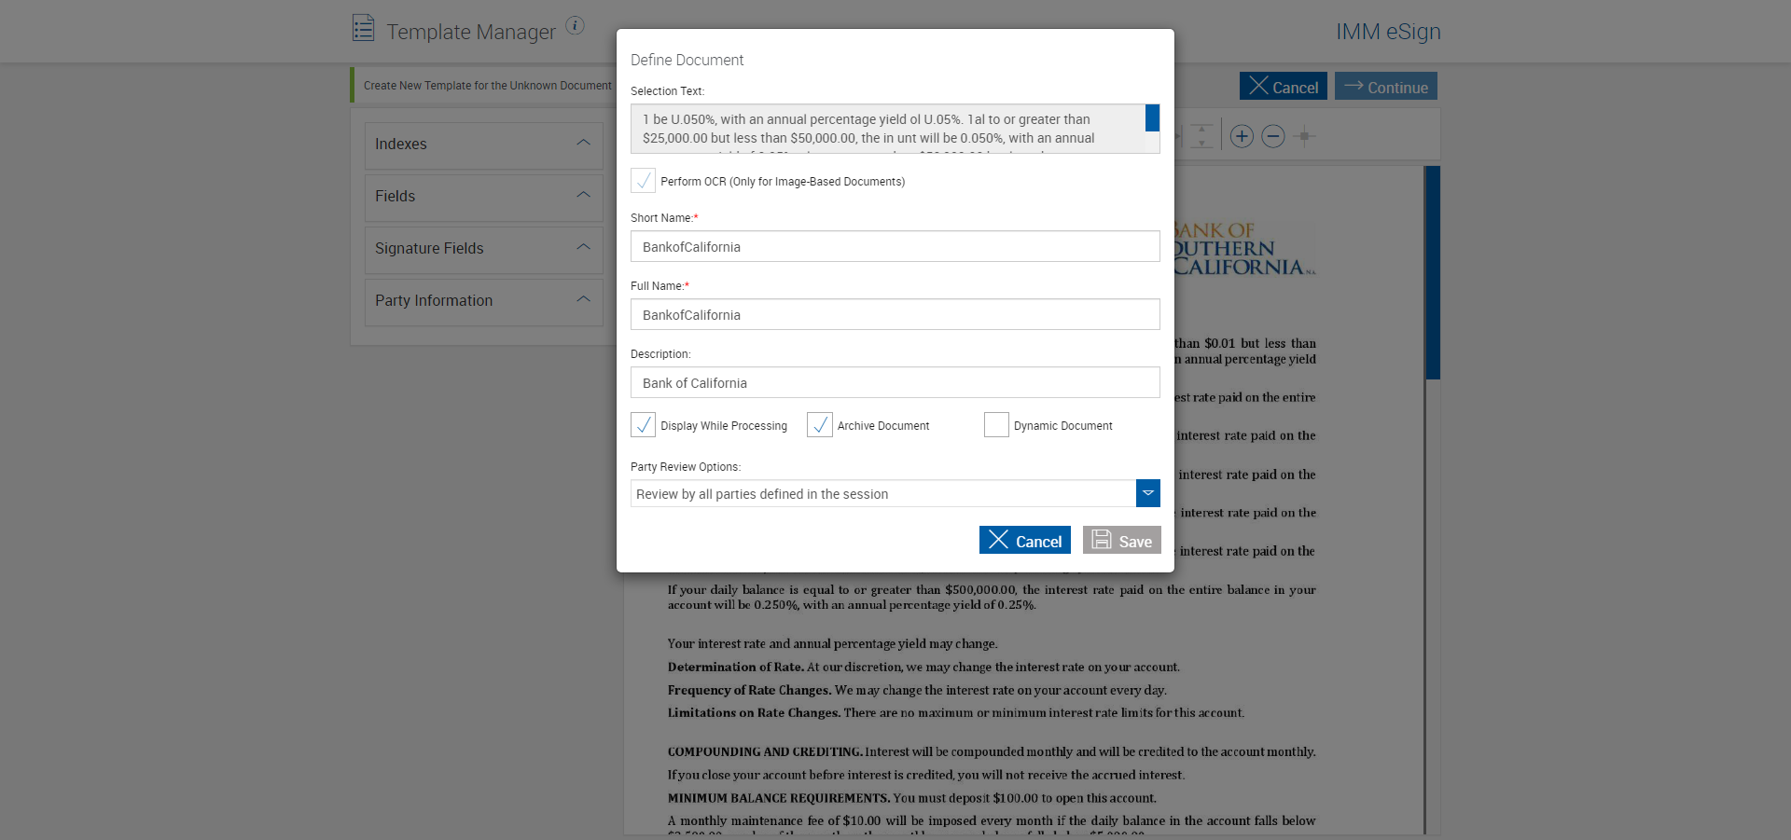Uncheck Display While Processing
Viewport: 1791px width, 840px height.
click(x=643, y=425)
